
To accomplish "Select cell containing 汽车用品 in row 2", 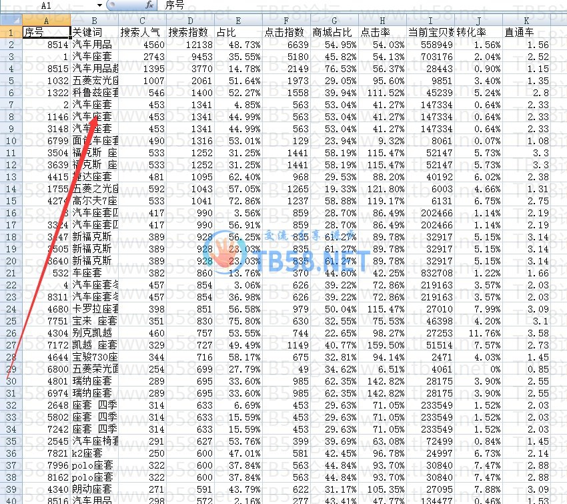I will 95,45.
